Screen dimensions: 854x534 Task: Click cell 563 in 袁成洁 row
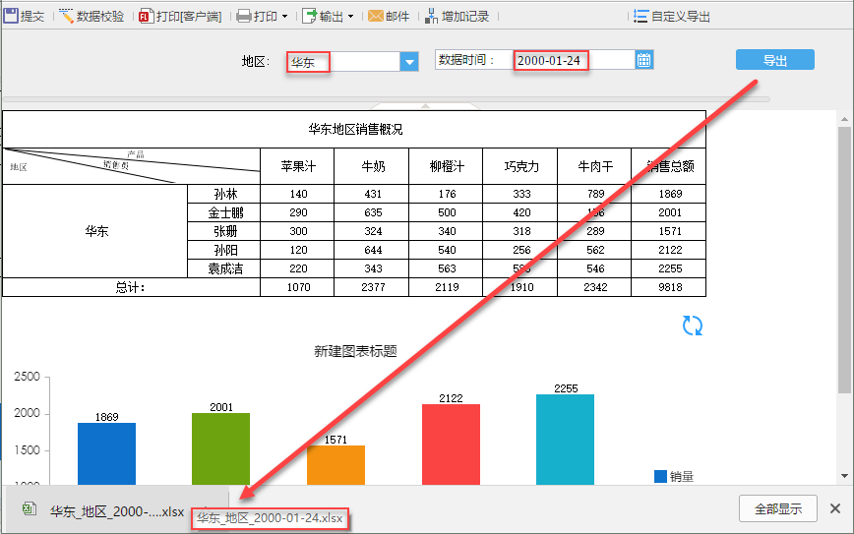446,268
